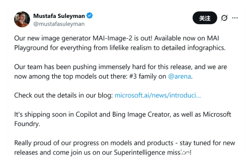Image resolution: width=248 pixels, height=157 pixels.
Task: Open the three-dot more options menu
Action: [234, 18]
